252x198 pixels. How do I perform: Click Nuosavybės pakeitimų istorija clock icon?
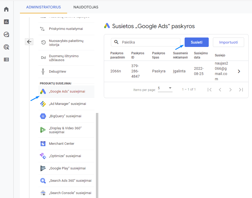click(x=43, y=42)
